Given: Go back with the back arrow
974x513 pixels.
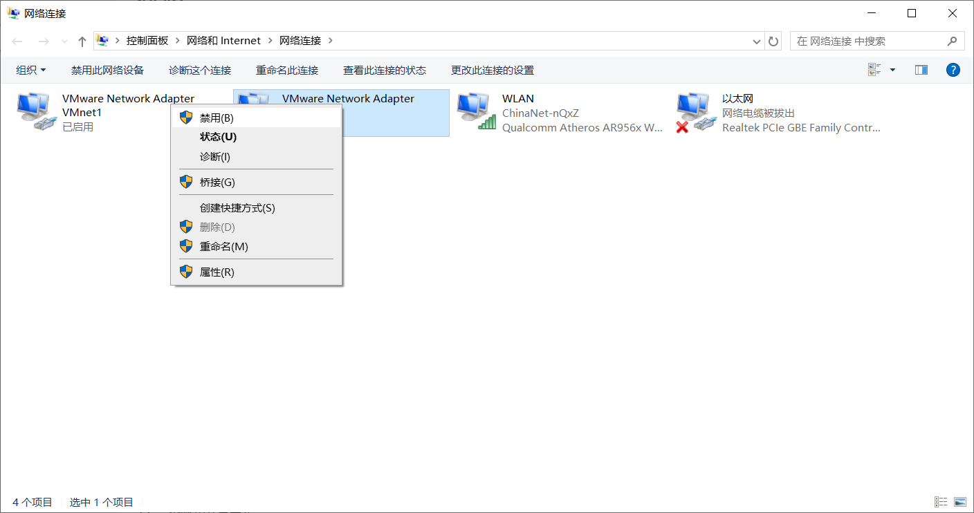Looking at the screenshot, I should (18, 41).
